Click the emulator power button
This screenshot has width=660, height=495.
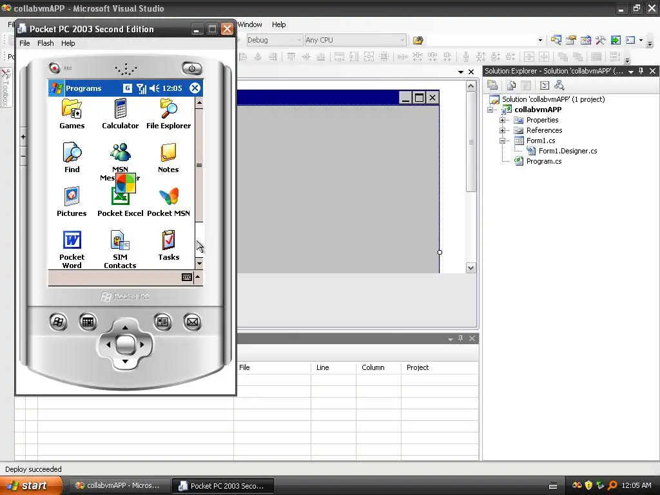[x=192, y=68]
